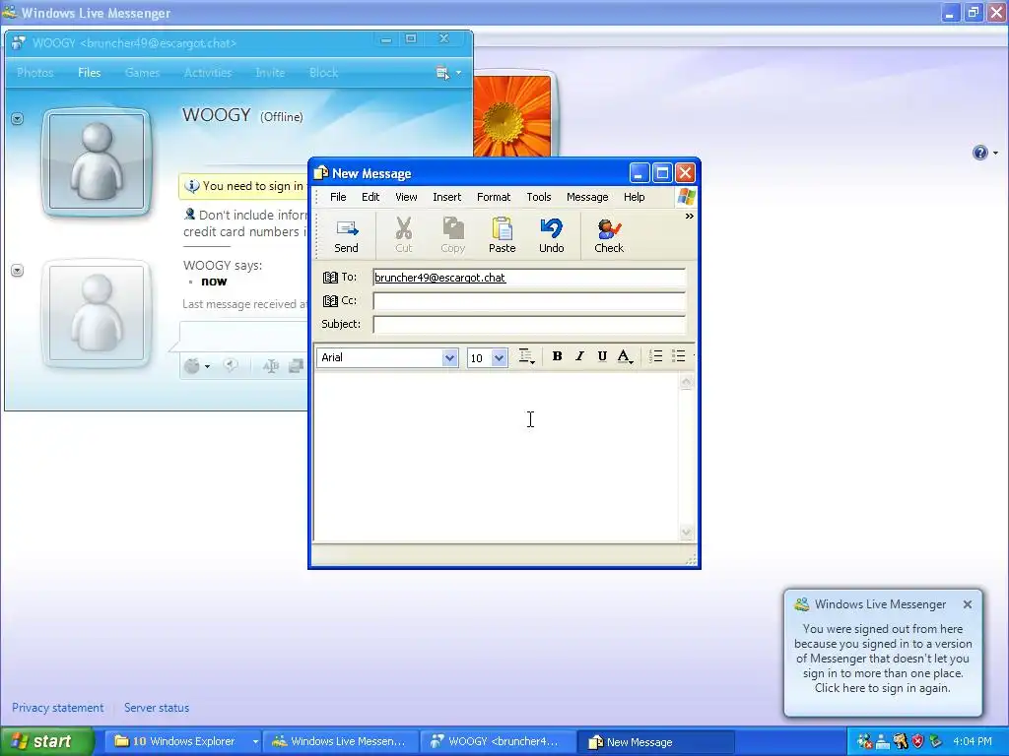
Task: Toggle Bold formatting
Action: (558, 356)
